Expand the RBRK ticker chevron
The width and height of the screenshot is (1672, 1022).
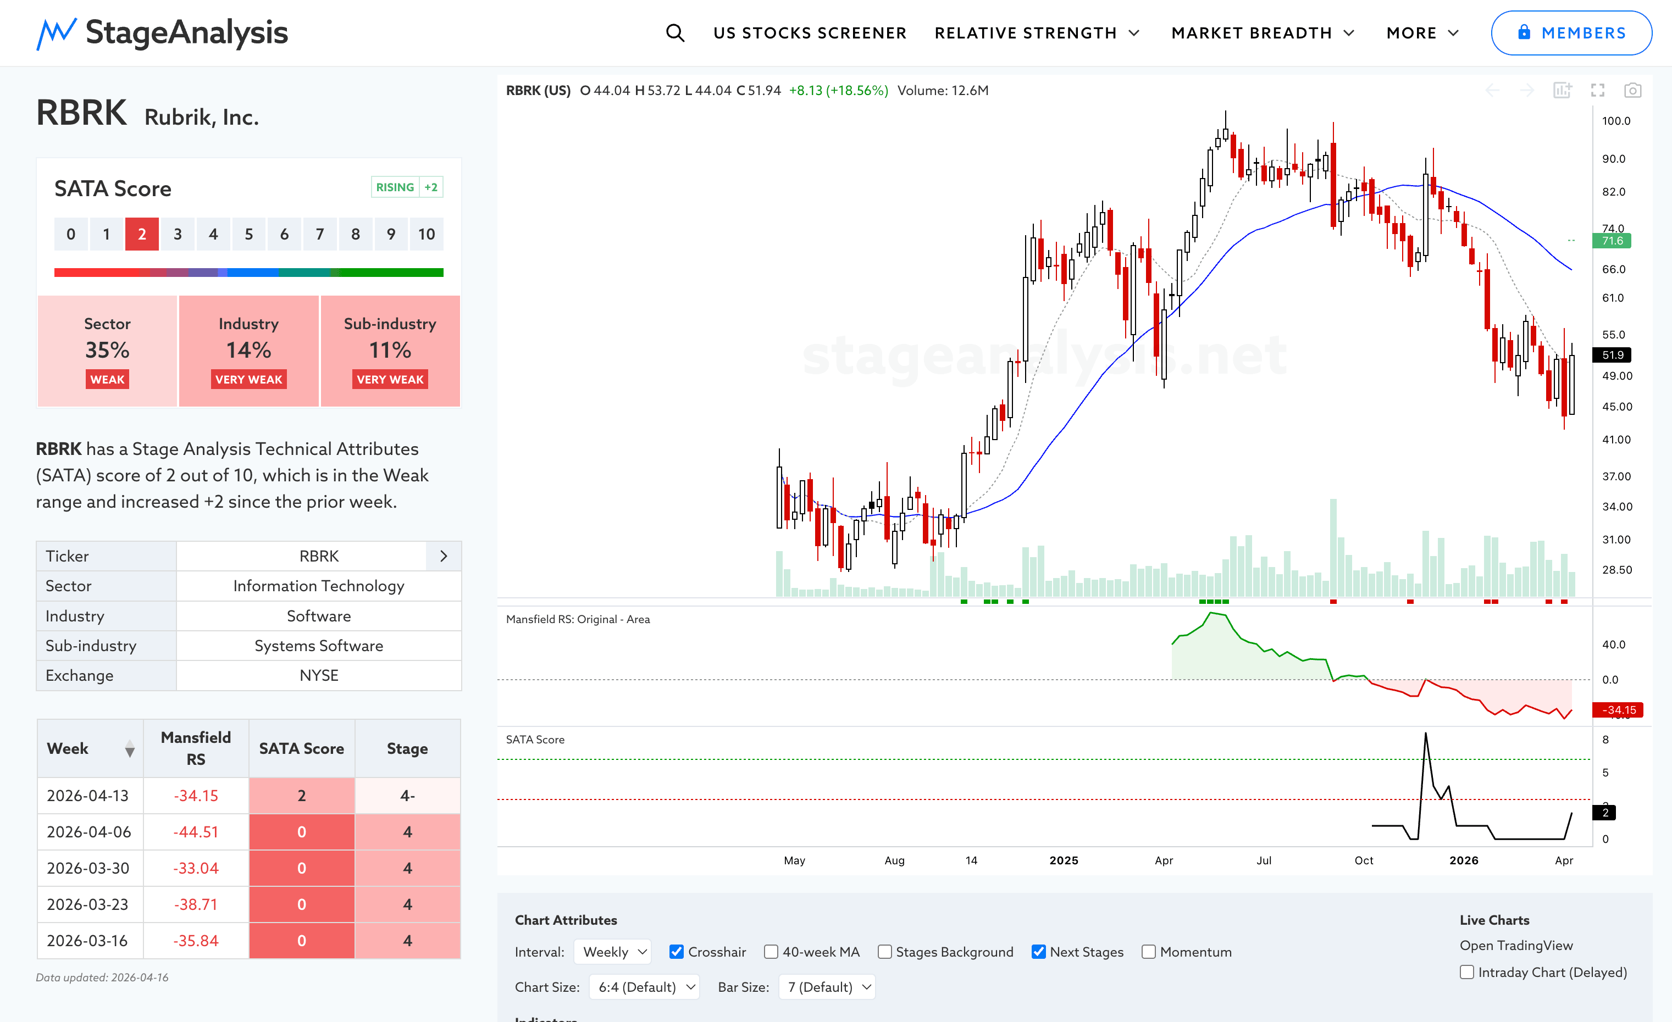pyautogui.click(x=444, y=556)
